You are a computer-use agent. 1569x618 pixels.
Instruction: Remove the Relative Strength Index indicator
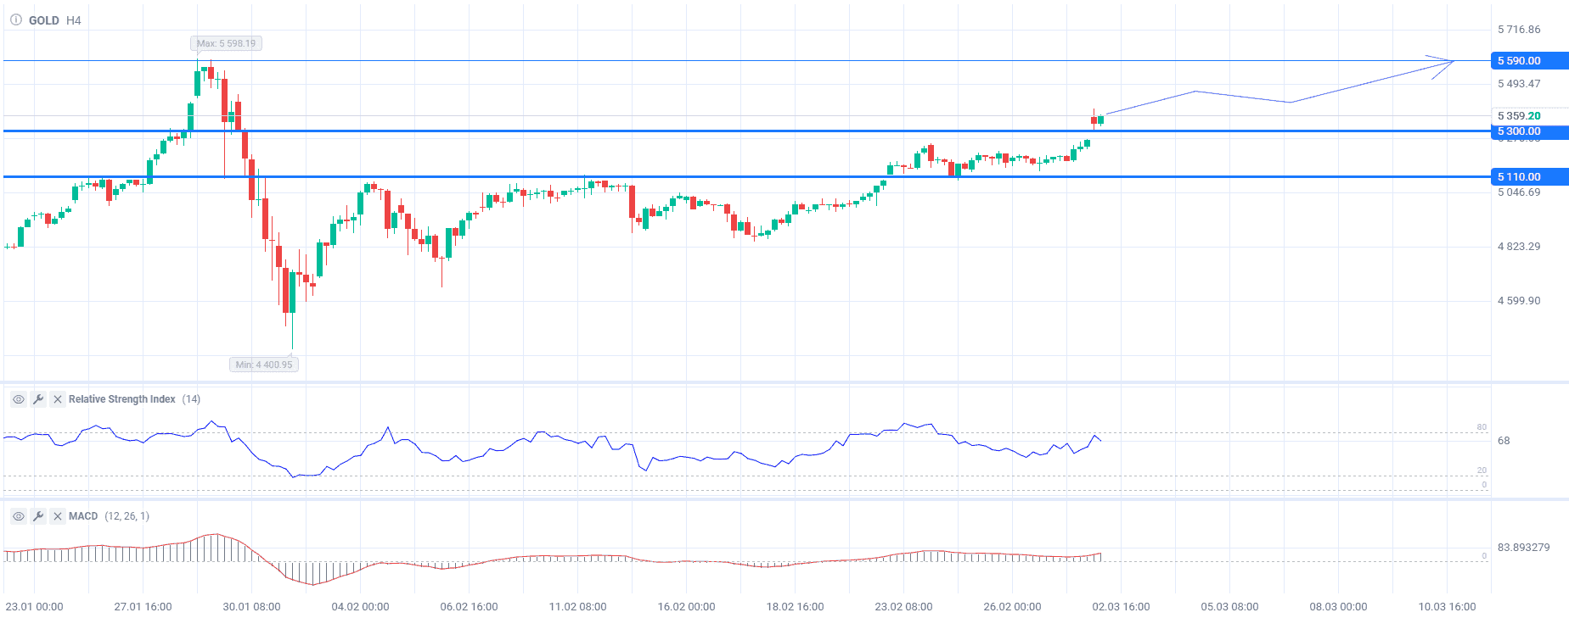(58, 399)
